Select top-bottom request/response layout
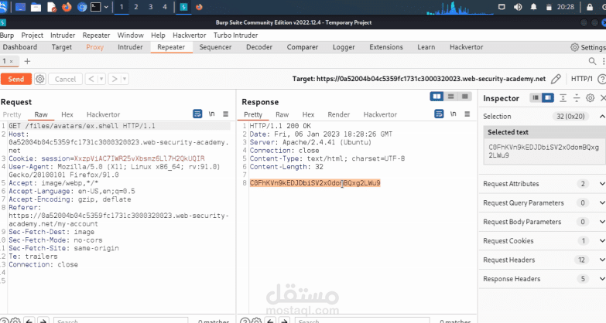 point(450,97)
